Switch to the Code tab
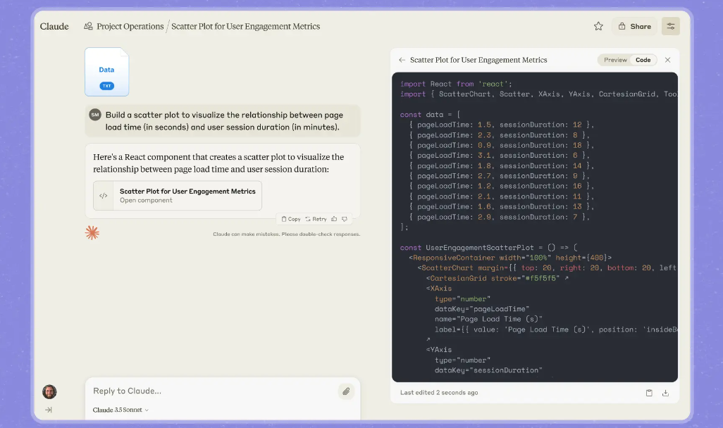 [x=643, y=60]
